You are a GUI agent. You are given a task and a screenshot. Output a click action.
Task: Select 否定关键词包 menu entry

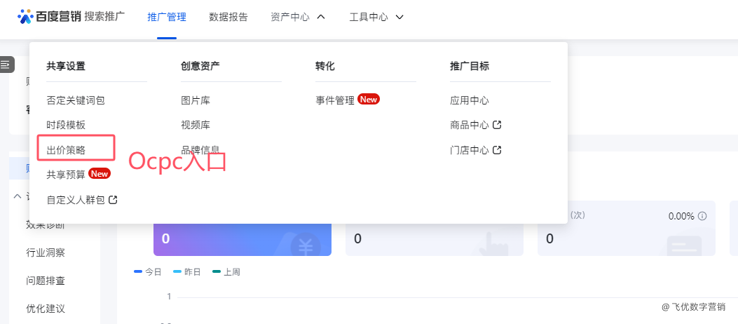click(75, 100)
